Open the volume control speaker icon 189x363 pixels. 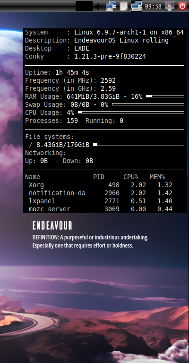(x=99, y=6)
